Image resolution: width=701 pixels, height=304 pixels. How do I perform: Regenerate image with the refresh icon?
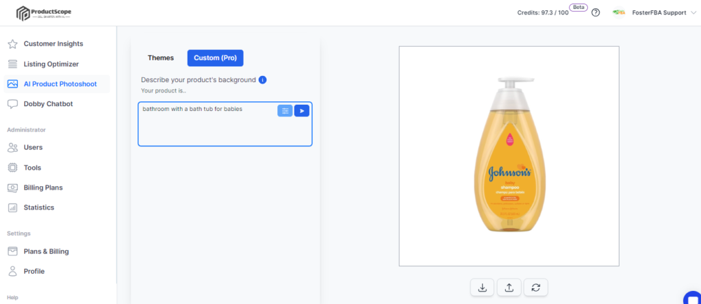pyautogui.click(x=535, y=288)
